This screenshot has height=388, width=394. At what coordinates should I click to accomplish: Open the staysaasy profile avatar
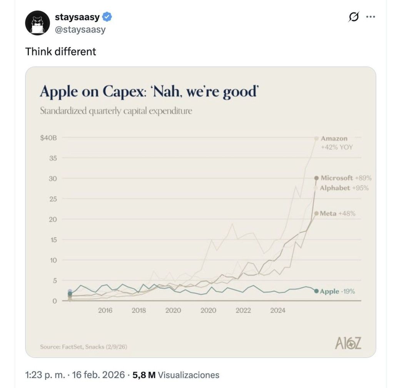pos(37,23)
